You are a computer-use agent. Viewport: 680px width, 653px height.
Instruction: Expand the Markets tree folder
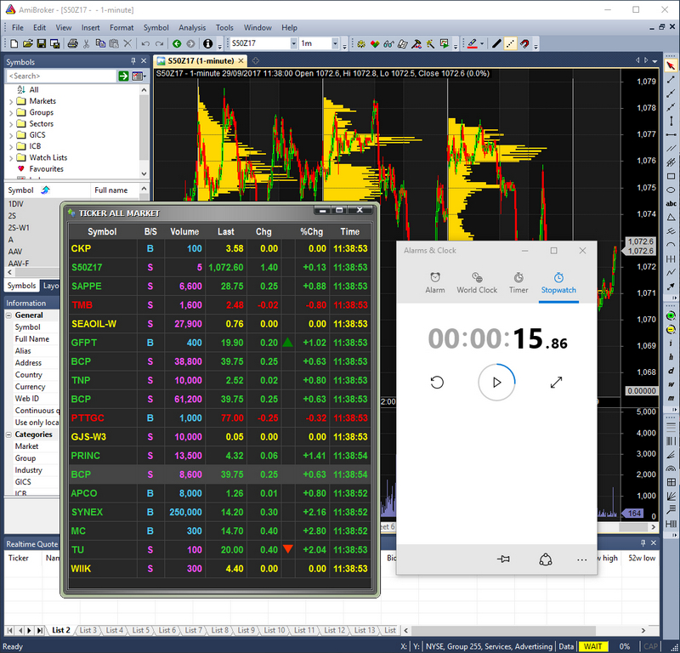[x=11, y=101]
